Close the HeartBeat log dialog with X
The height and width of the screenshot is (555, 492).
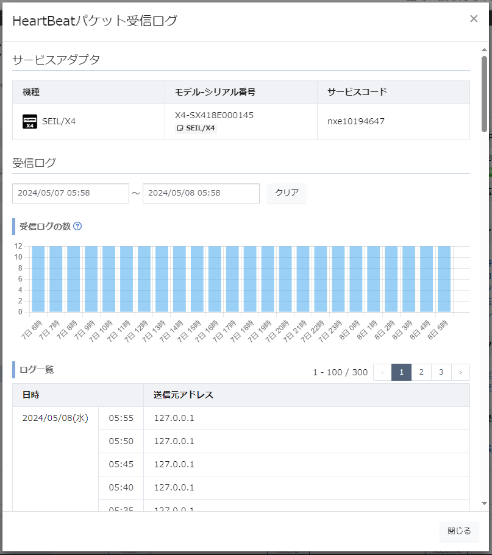pos(474,19)
